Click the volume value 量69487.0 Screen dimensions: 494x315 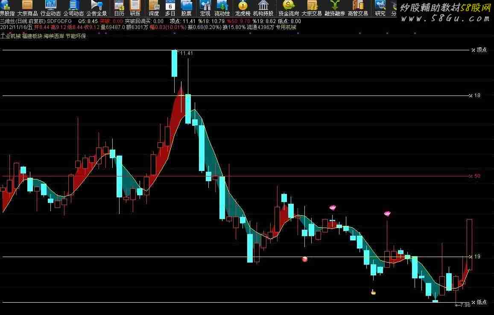113,27
